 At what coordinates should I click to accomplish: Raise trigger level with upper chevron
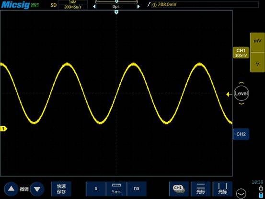pos(242,83)
